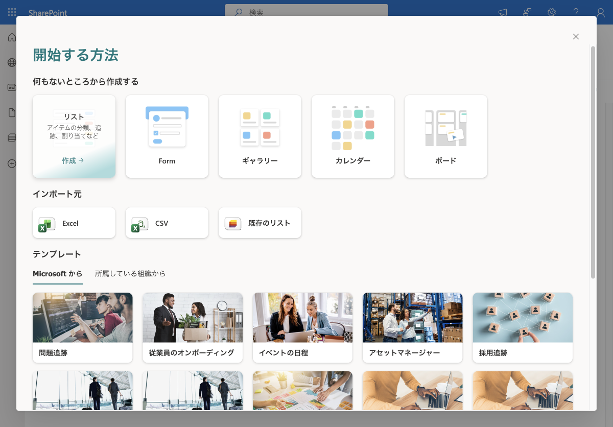Click the 作成 link on list card
The height and width of the screenshot is (427, 613).
(x=73, y=160)
